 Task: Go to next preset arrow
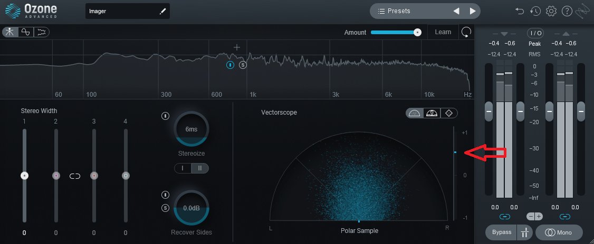click(x=472, y=11)
